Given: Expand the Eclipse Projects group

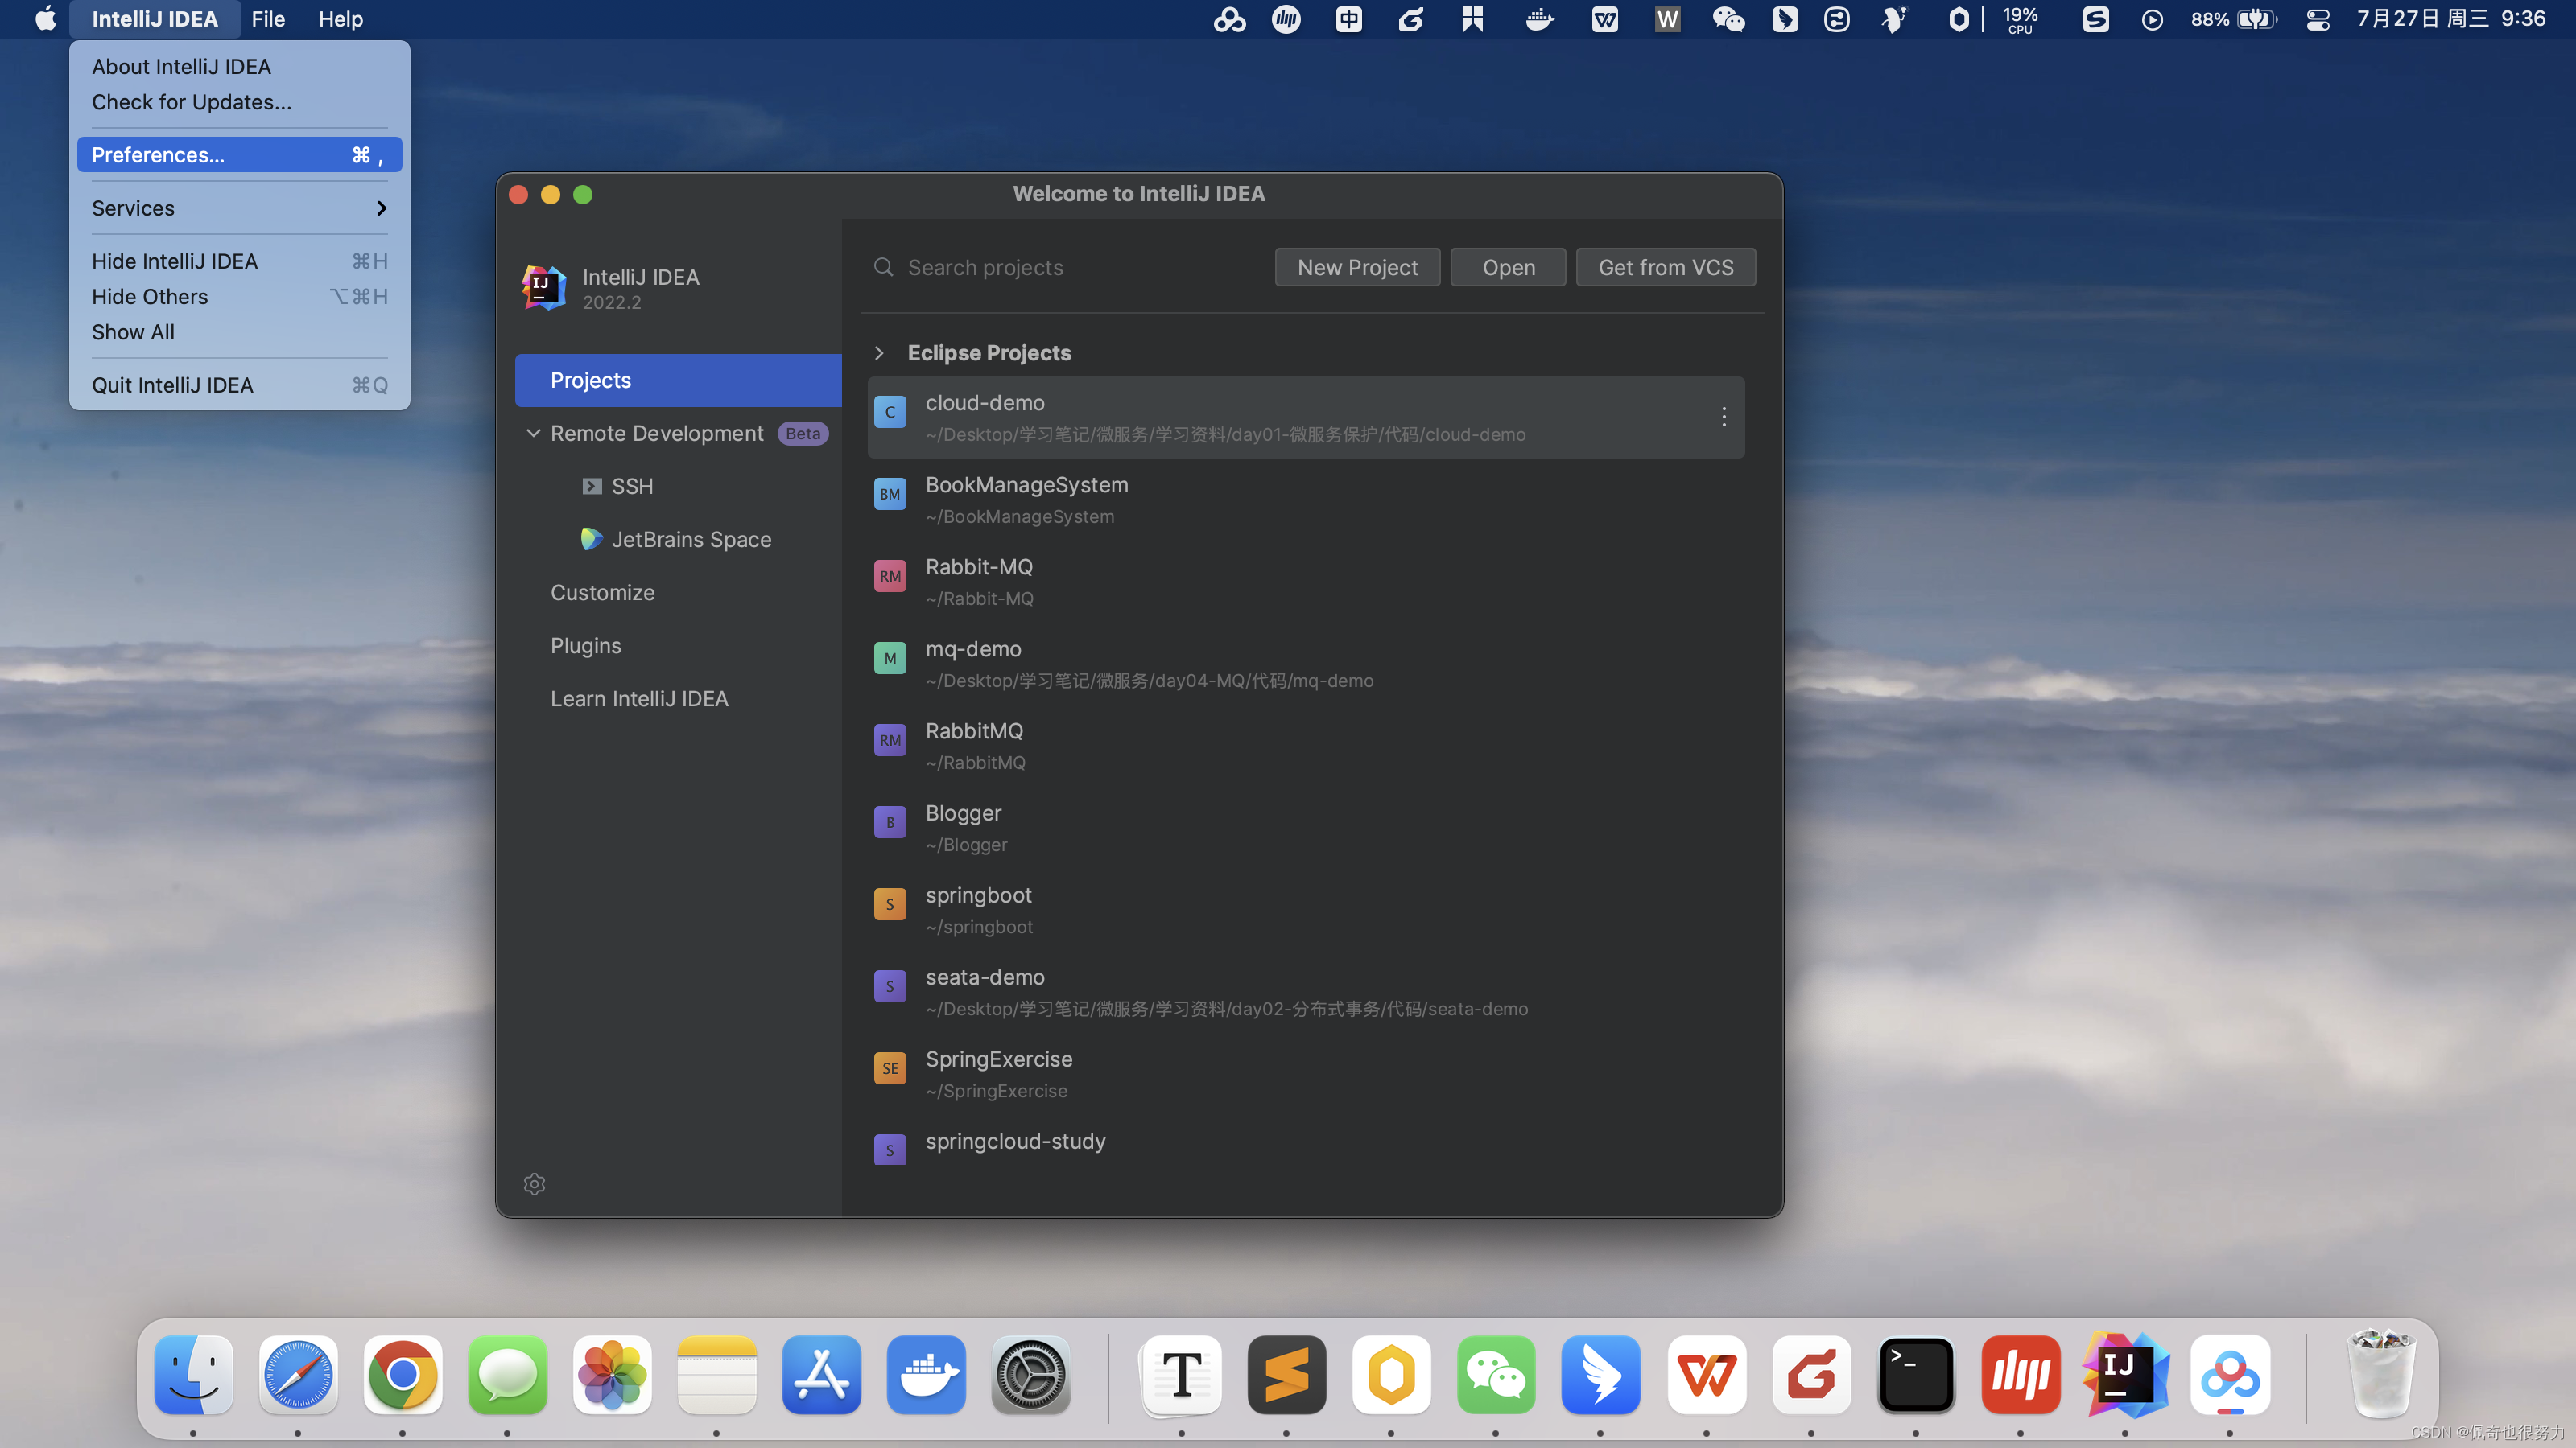Looking at the screenshot, I should pos(879,353).
